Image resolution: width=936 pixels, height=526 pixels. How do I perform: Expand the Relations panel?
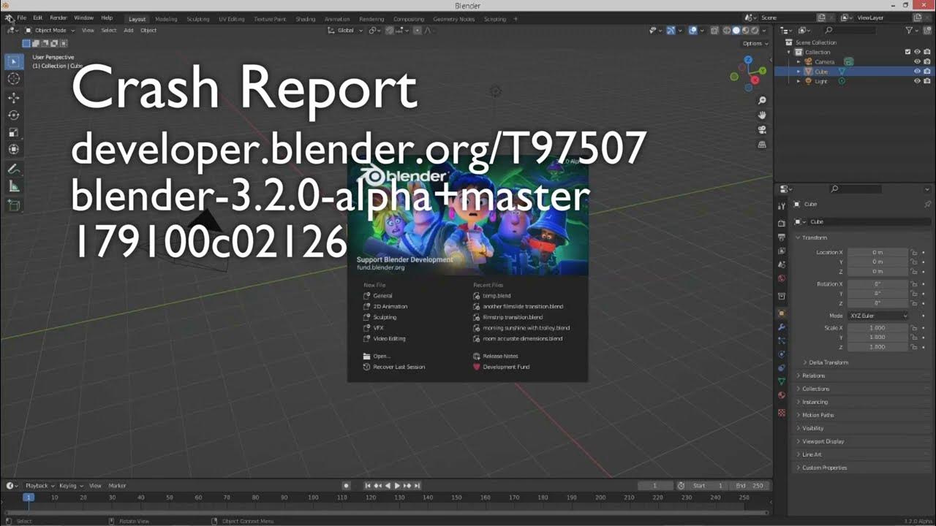coord(813,376)
